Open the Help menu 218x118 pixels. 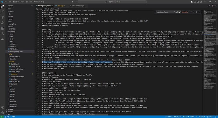click(43, 2)
